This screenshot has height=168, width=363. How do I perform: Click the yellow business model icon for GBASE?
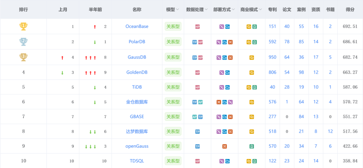point(251,117)
